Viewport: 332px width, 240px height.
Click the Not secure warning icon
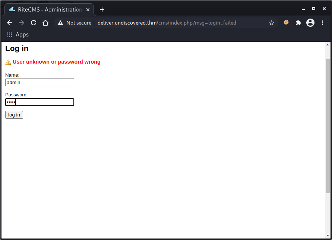coord(60,23)
